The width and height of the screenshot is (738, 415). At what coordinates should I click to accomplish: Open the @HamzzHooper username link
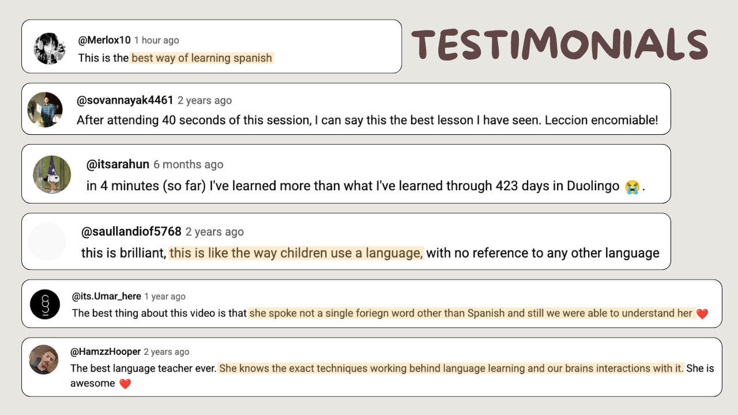coord(106,352)
